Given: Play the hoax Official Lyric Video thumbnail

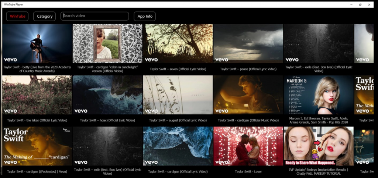Looking at the screenshot, I should (x=107, y=95).
